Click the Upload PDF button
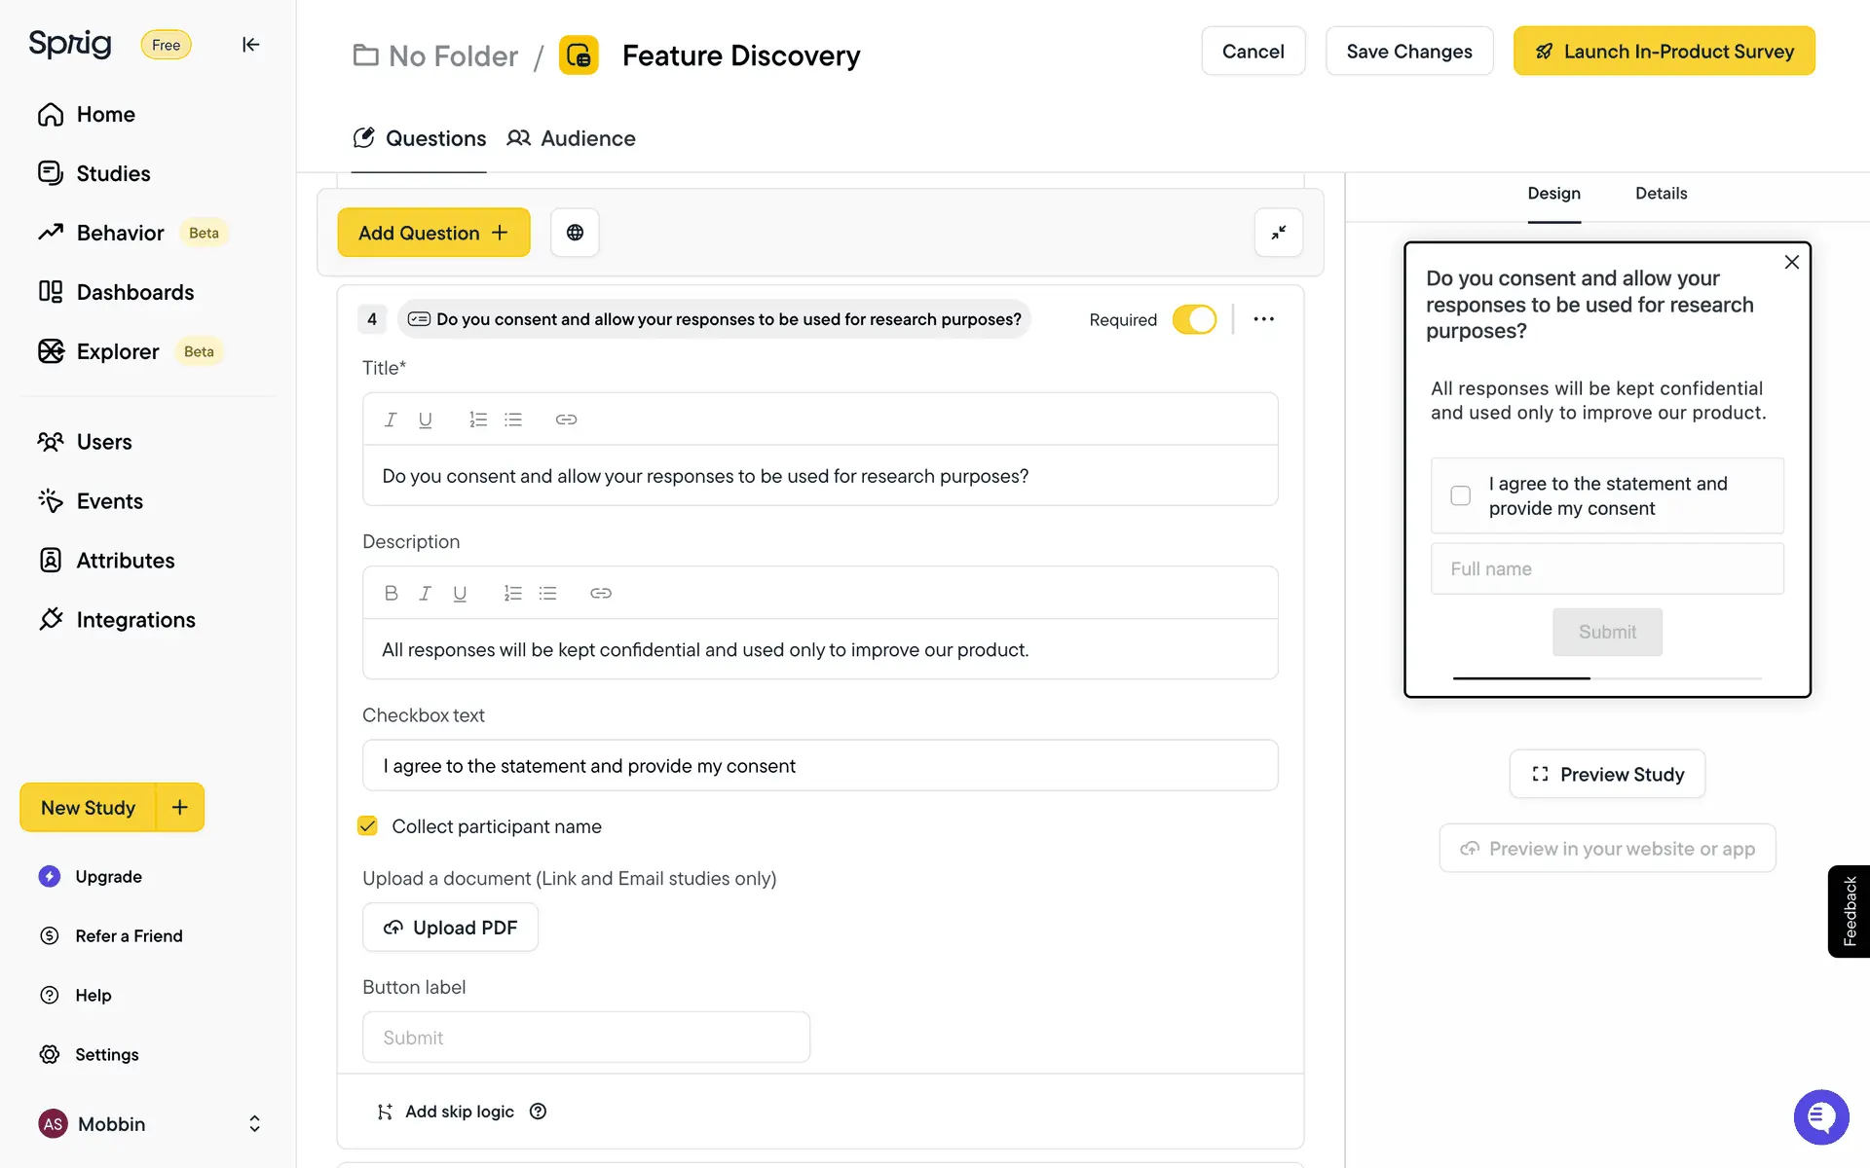Image resolution: width=1870 pixels, height=1168 pixels. point(450,928)
